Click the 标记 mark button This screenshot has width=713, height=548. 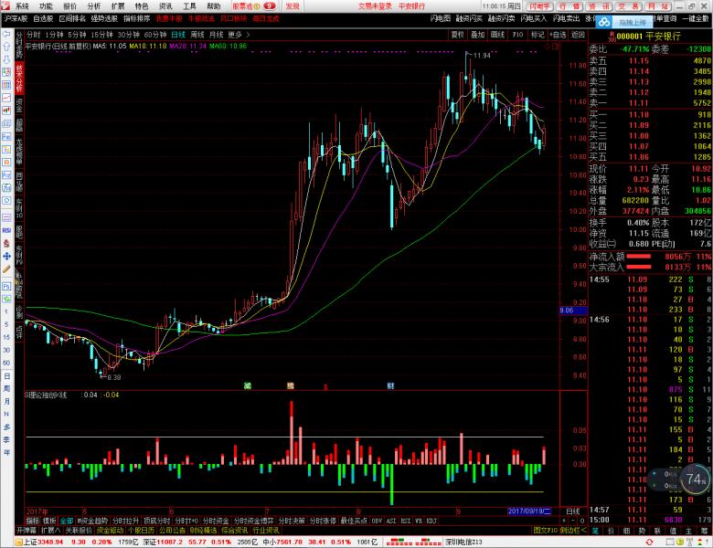pos(537,35)
